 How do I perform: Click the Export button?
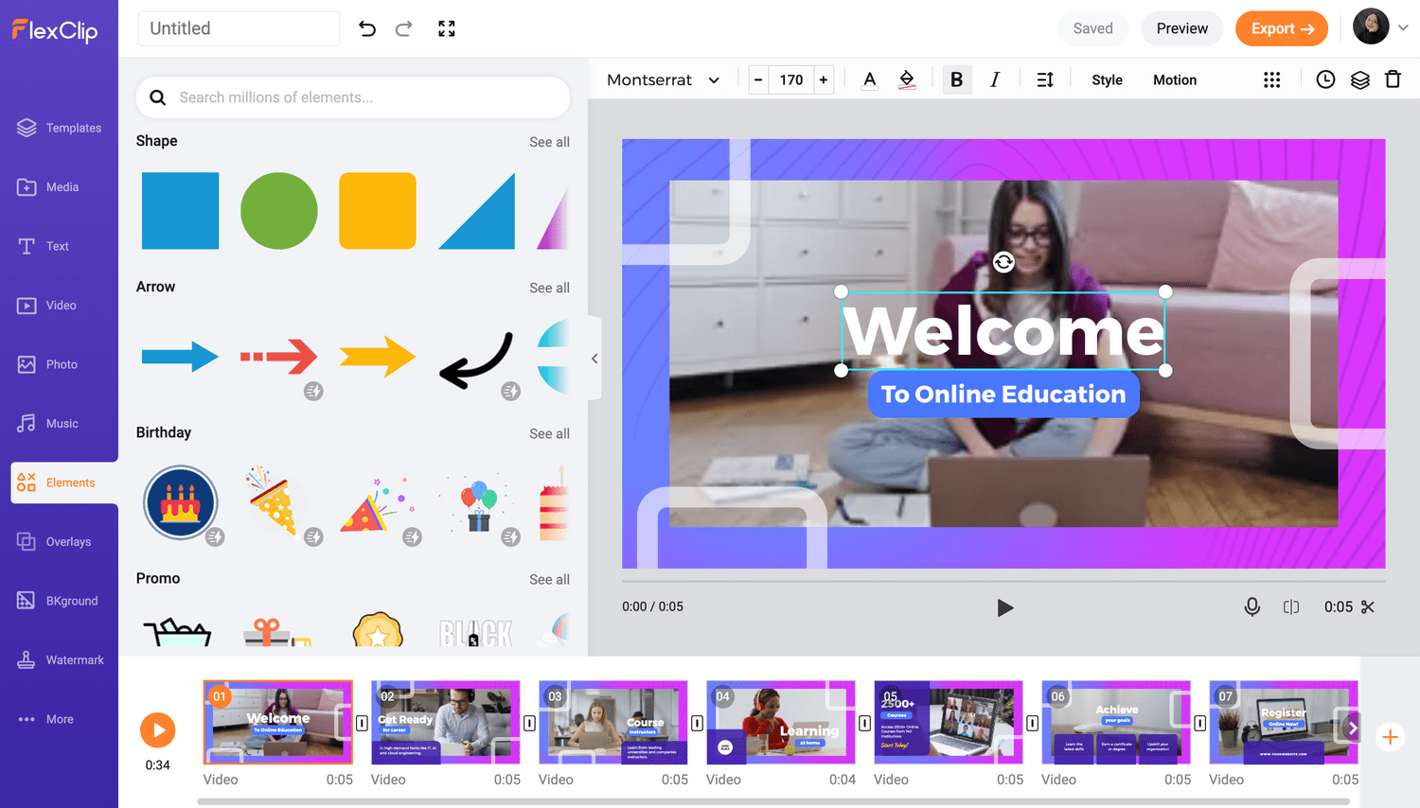coord(1281,28)
